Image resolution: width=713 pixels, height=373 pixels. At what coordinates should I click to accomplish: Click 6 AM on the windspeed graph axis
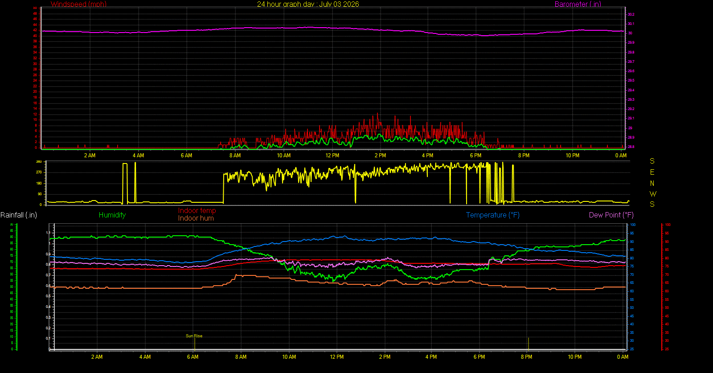point(186,156)
